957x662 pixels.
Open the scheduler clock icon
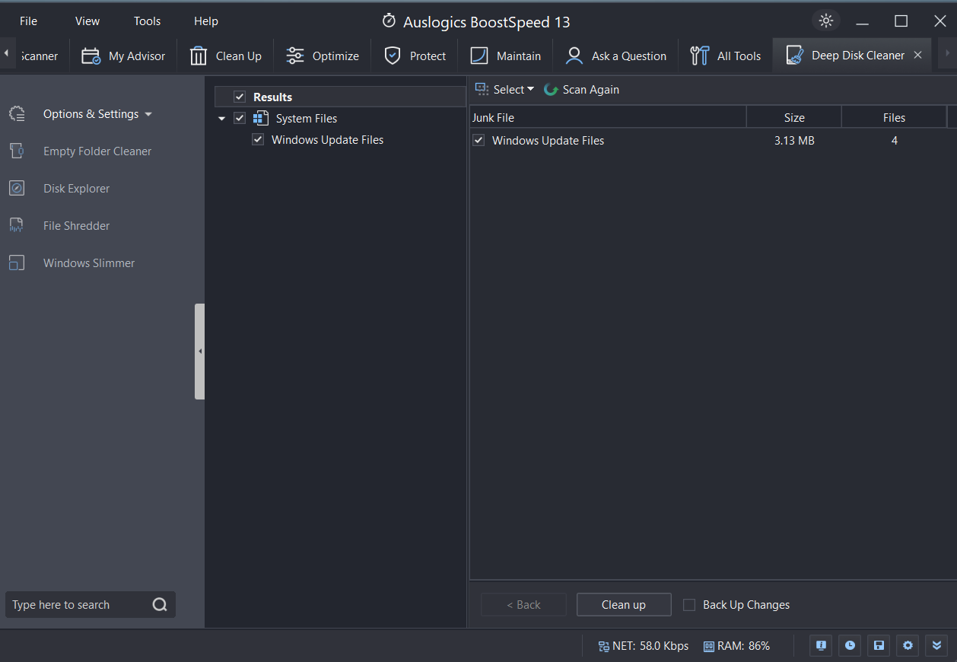point(850,645)
